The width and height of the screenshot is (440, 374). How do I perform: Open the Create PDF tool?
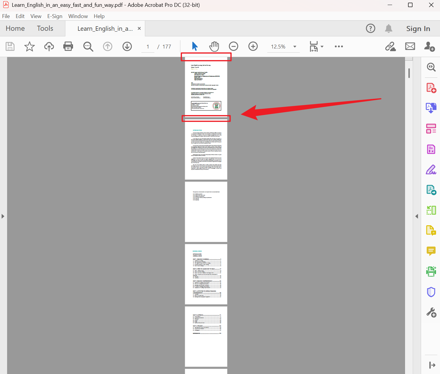(x=431, y=88)
